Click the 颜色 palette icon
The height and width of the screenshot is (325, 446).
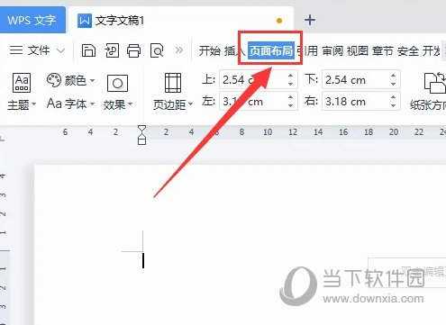tap(54, 80)
